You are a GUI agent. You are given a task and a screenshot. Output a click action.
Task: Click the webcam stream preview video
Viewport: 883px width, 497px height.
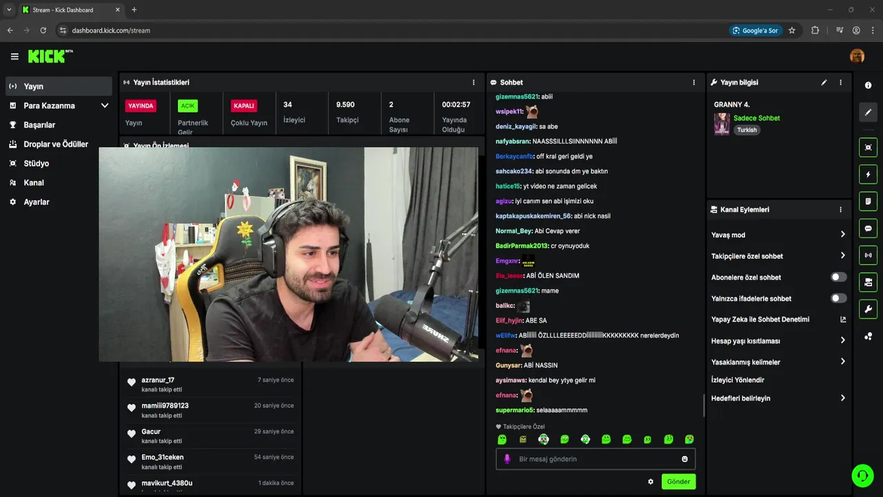click(288, 254)
